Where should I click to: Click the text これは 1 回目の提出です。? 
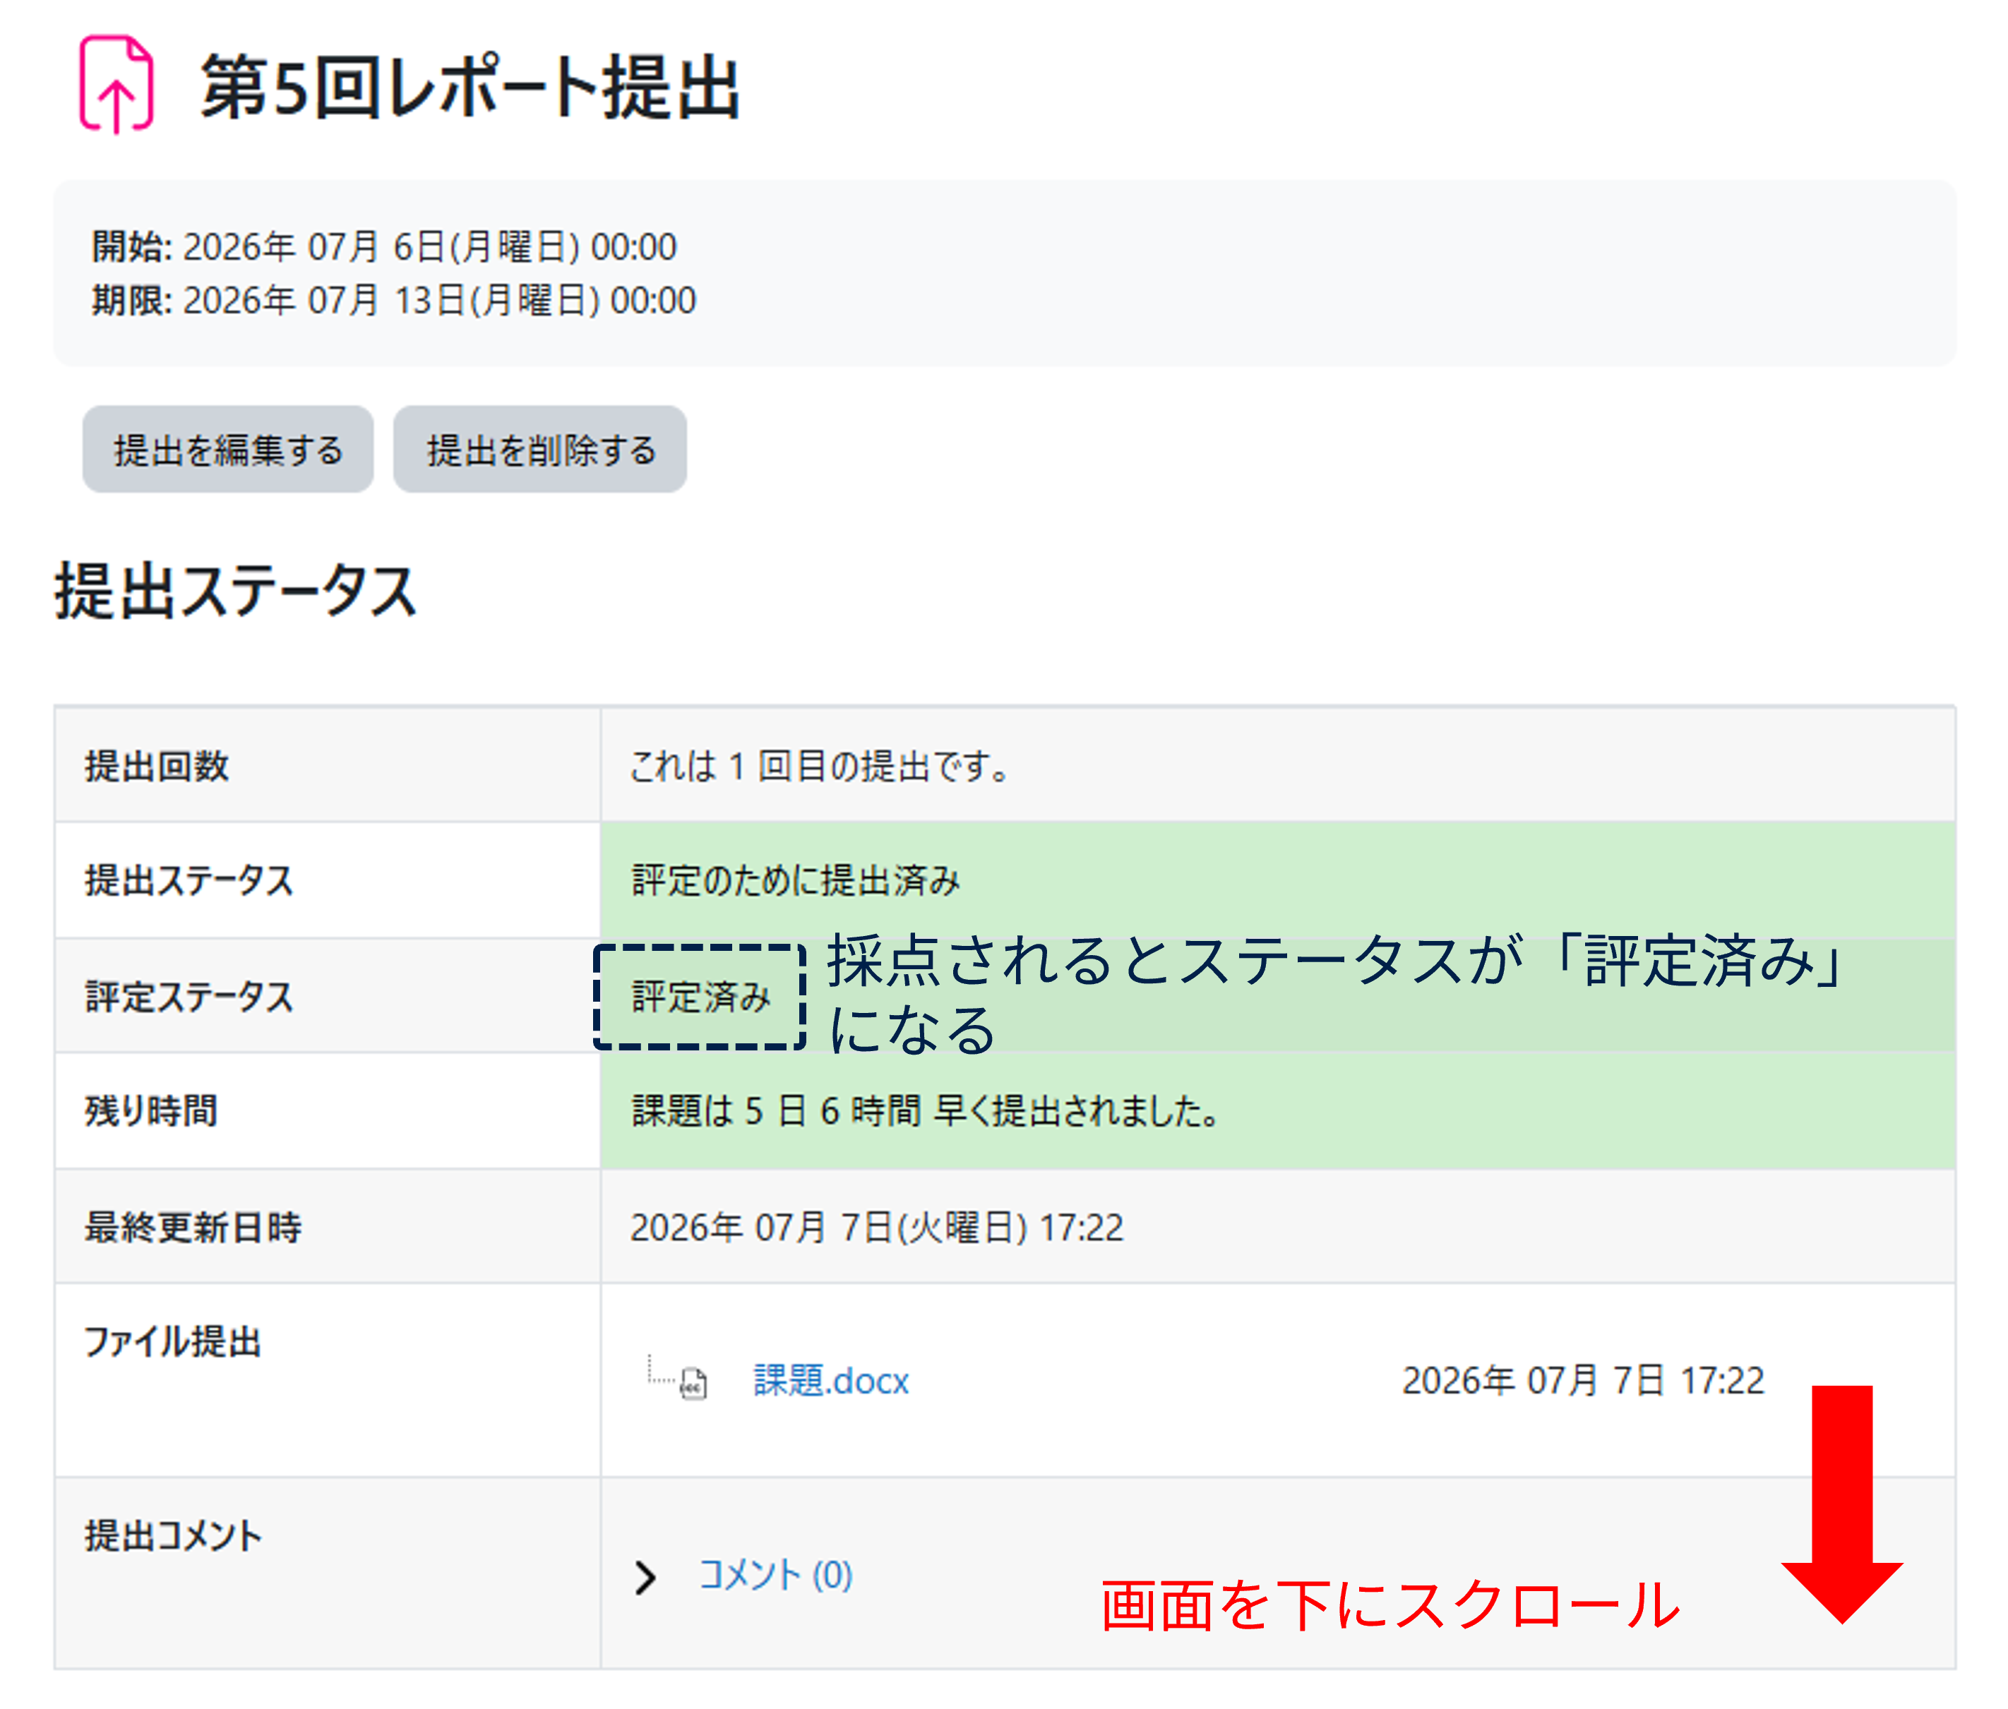coord(821,767)
